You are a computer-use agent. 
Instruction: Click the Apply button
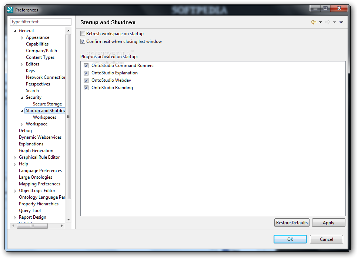[328, 223]
